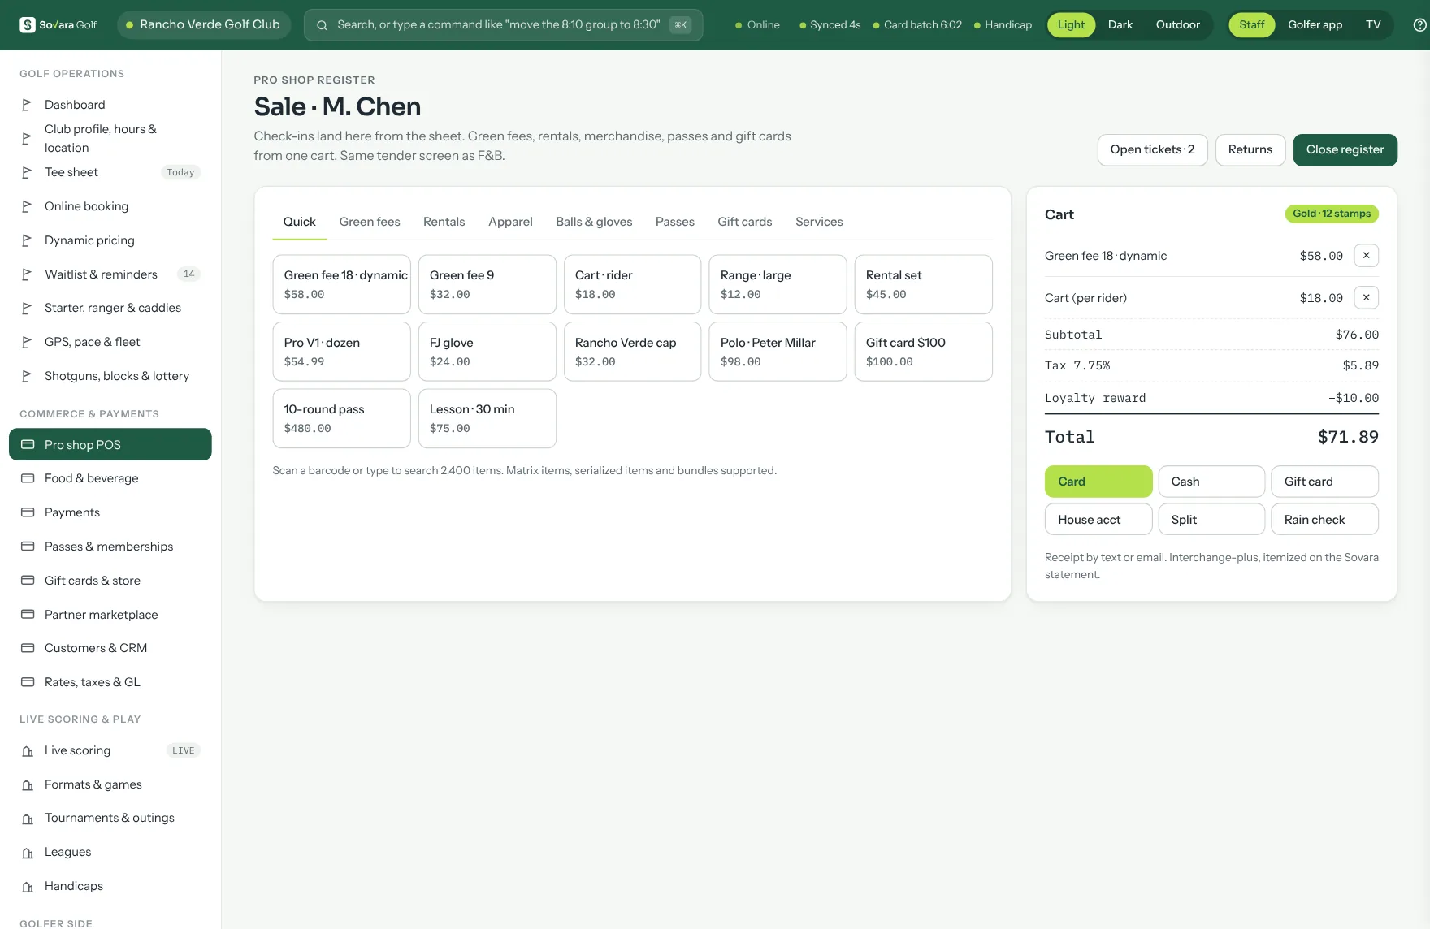The height and width of the screenshot is (929, 1430).
Task: Switch view to TV mode
Action: tap(1372, 25)
